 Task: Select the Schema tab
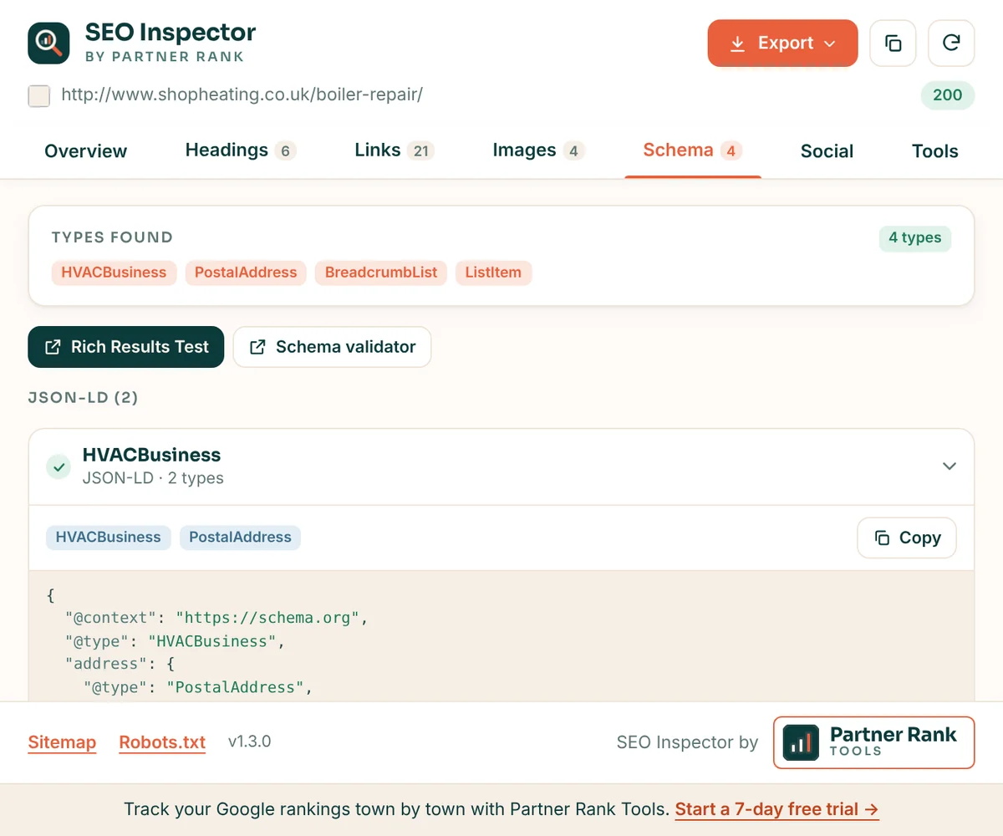pyautogui.click(x=693, y=150)
